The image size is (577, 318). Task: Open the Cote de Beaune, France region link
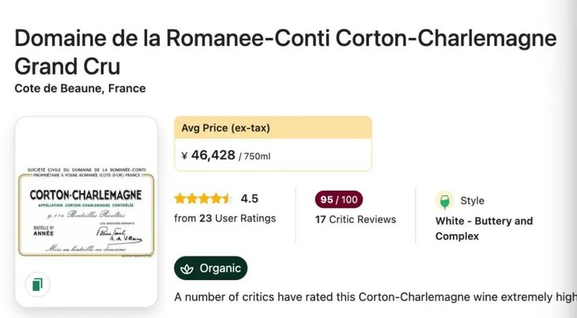pos(80,89)
